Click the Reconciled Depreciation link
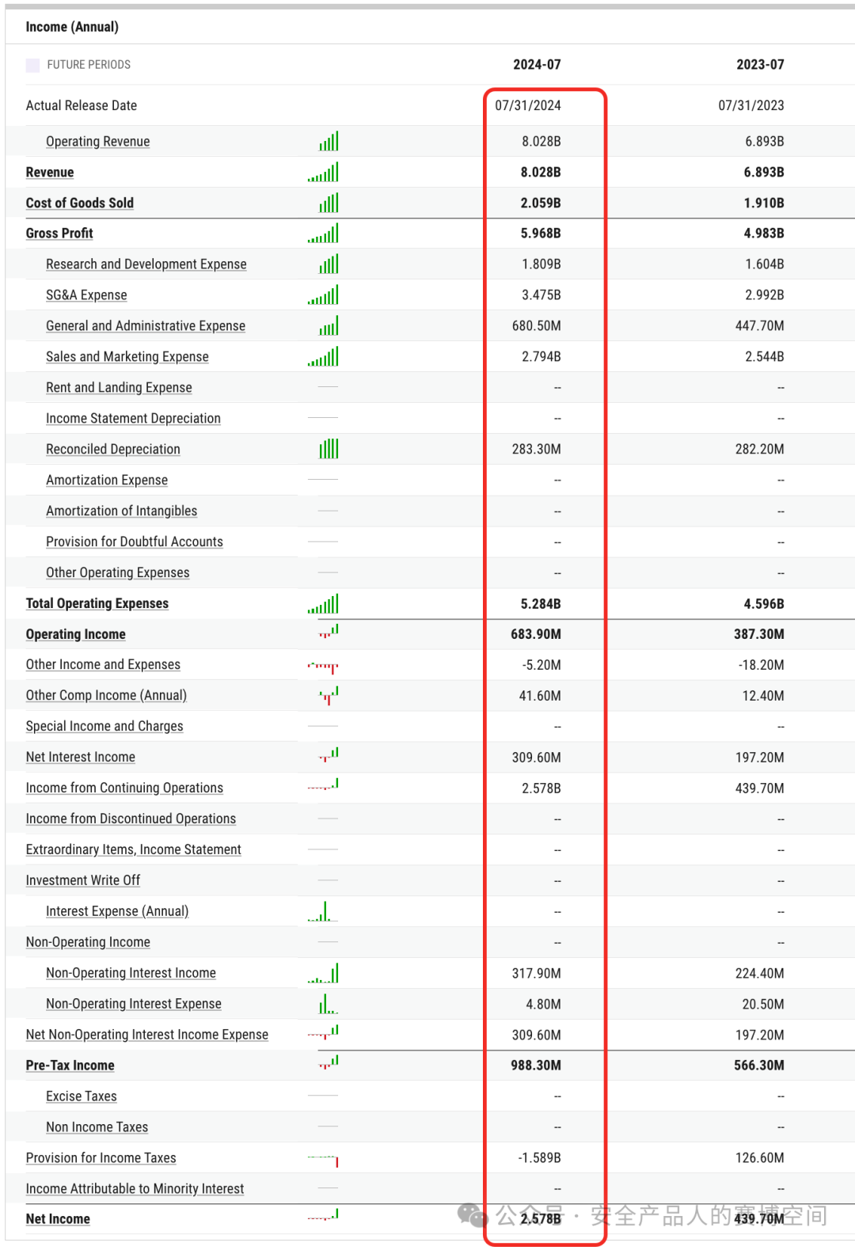Image resolution: width=855 pixels, height=1250 pixels. 113,450
